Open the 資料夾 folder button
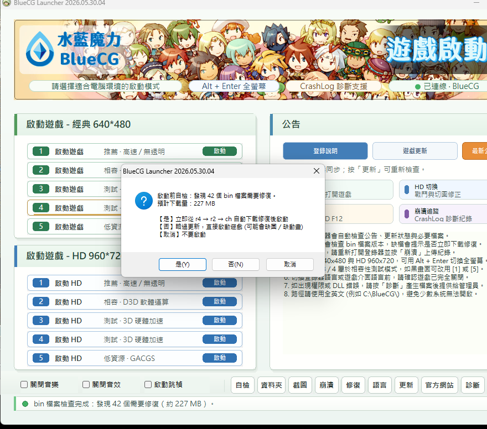This screenshot has height=429, width=487. [272, 385]
